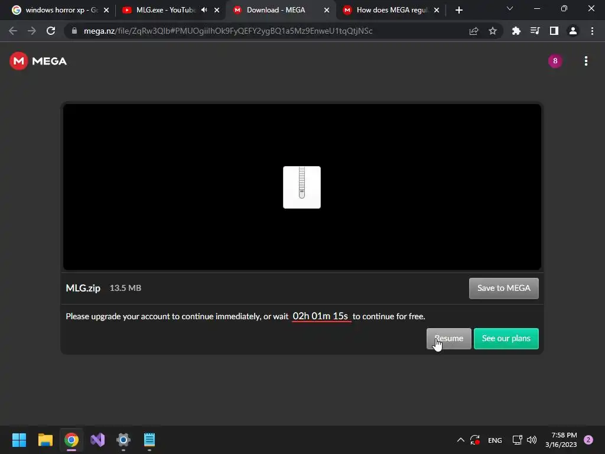Open the purple notification badge showing 8

(x=555, y=61)
